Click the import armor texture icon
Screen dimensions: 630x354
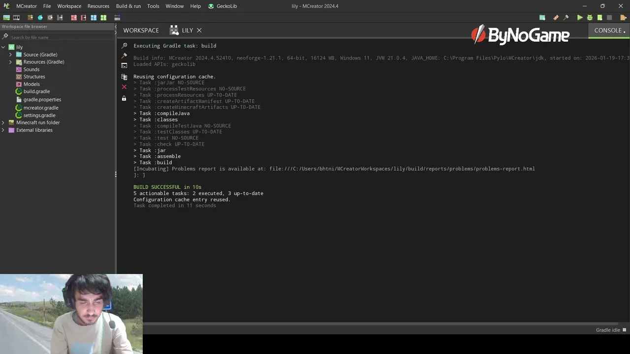60,18
